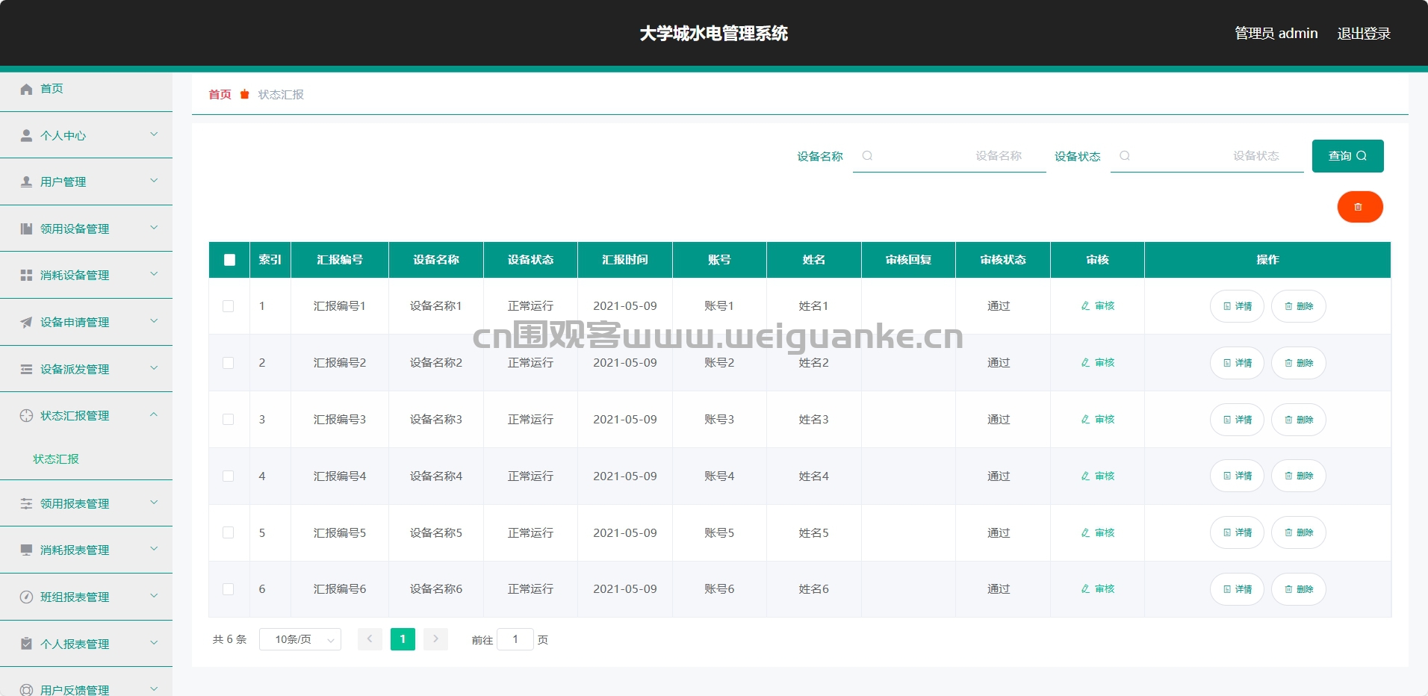Open the 班组报表管理 menu label
Viewport: 1428px width, 696px height.
(x=75, y=597)
